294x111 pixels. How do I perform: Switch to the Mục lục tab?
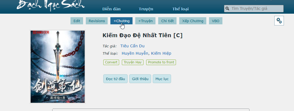pos(162,79)
